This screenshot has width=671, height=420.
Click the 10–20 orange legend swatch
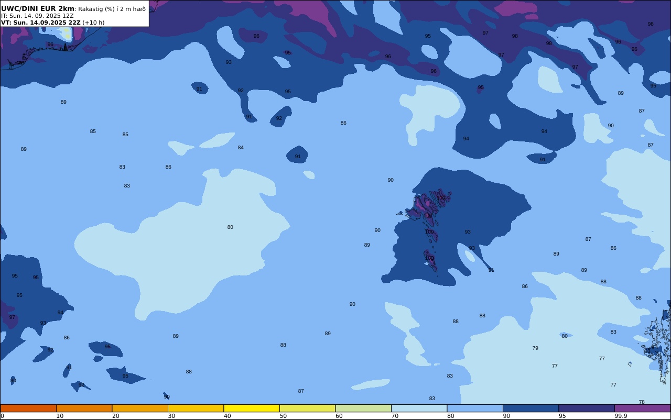point(84,408)
